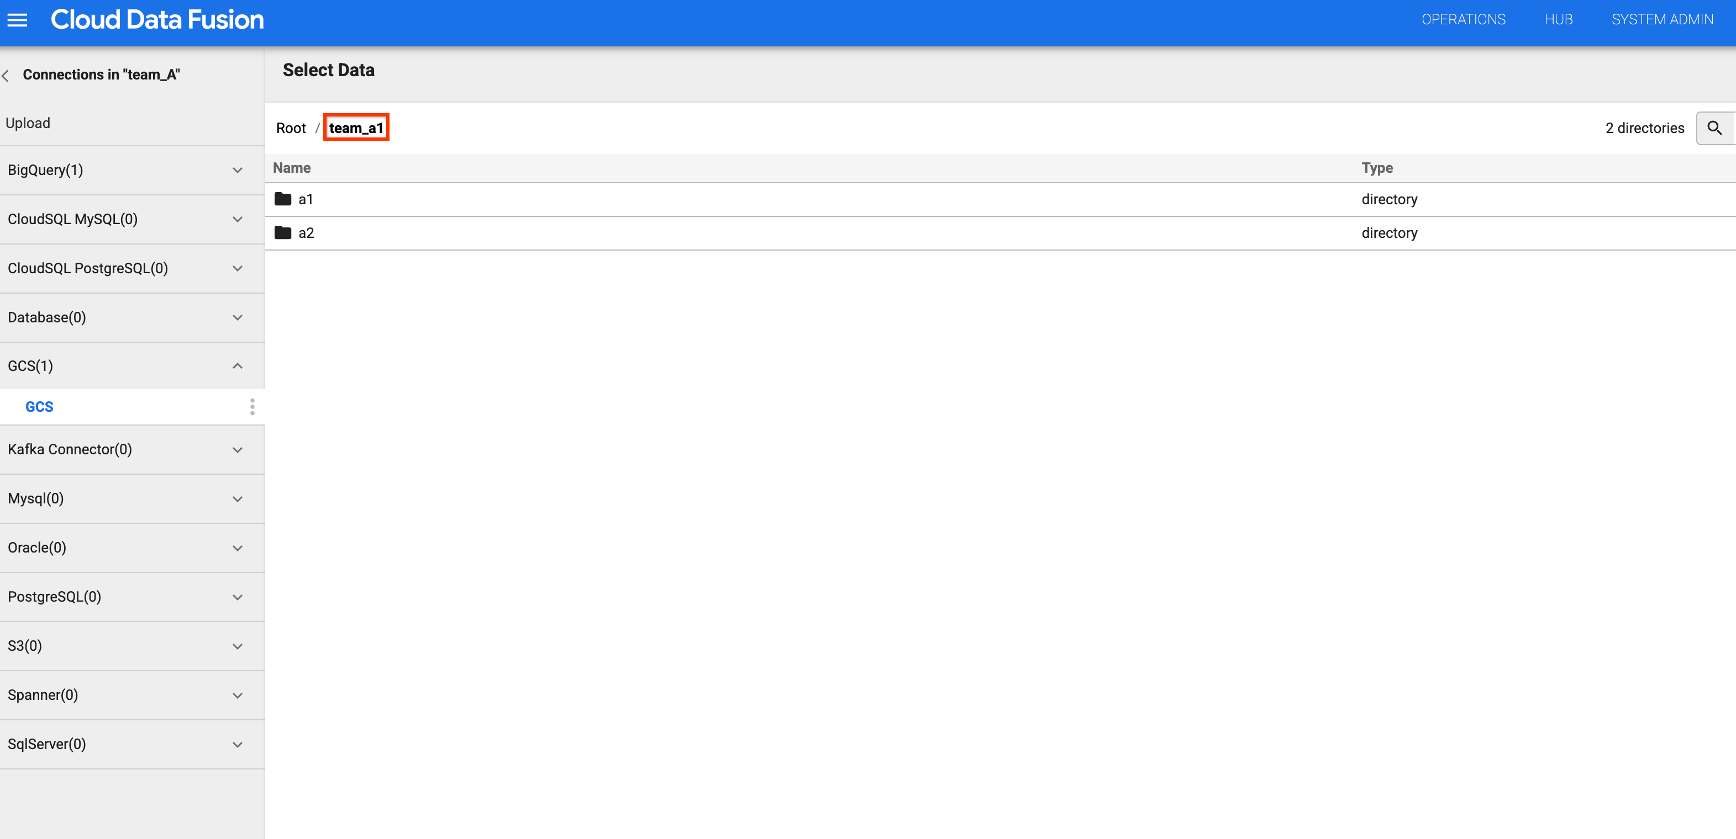The image size is (1736, 839).
Task: Click the upload icon in sidebar
Action: pyautogui.click(x=28, y=123)
